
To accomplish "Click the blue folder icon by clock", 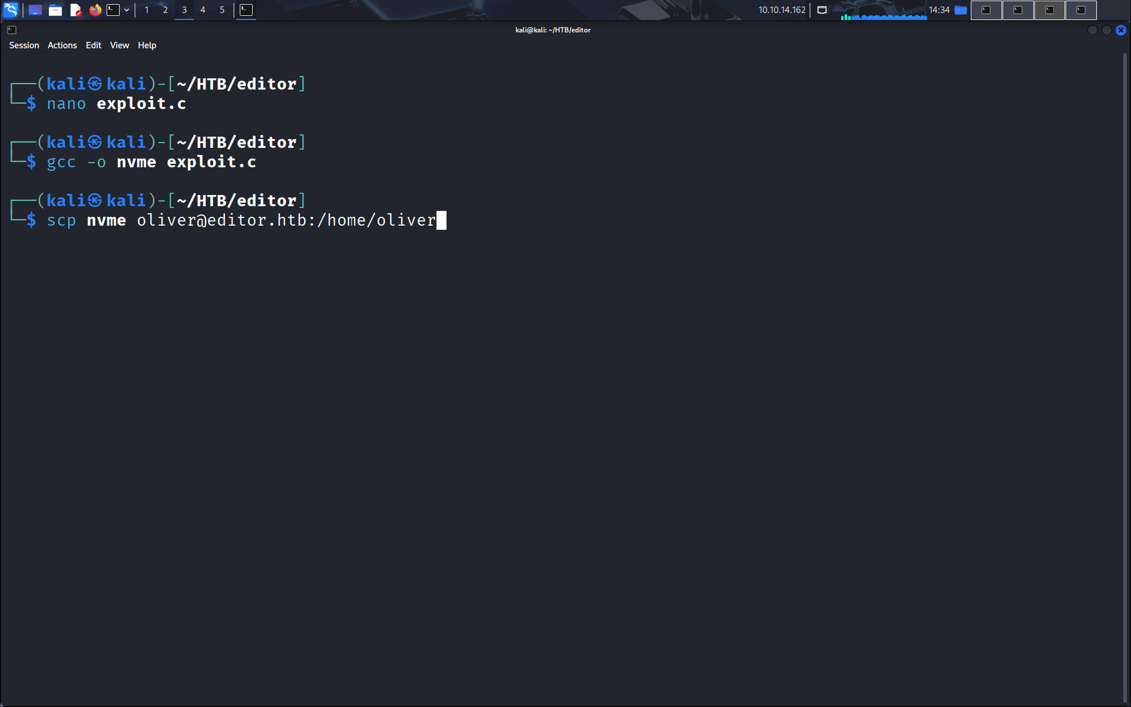I will 961,10.
